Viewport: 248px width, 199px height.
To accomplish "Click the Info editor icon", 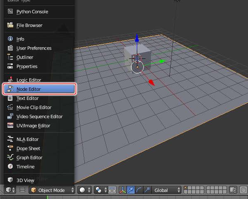I will pos(10,39).
